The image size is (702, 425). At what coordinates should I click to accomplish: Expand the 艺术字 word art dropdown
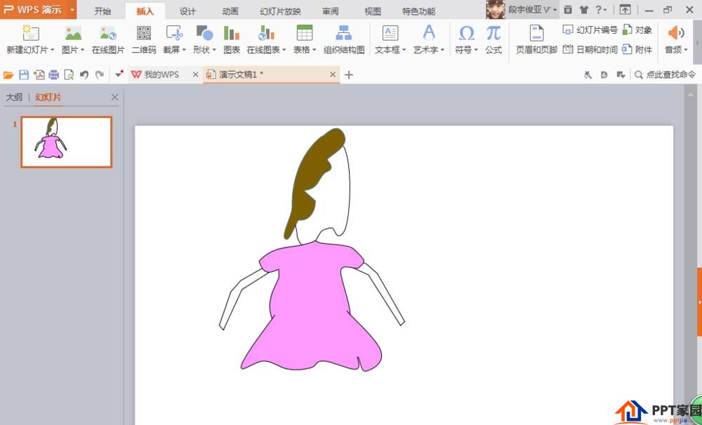coord(444,50)
